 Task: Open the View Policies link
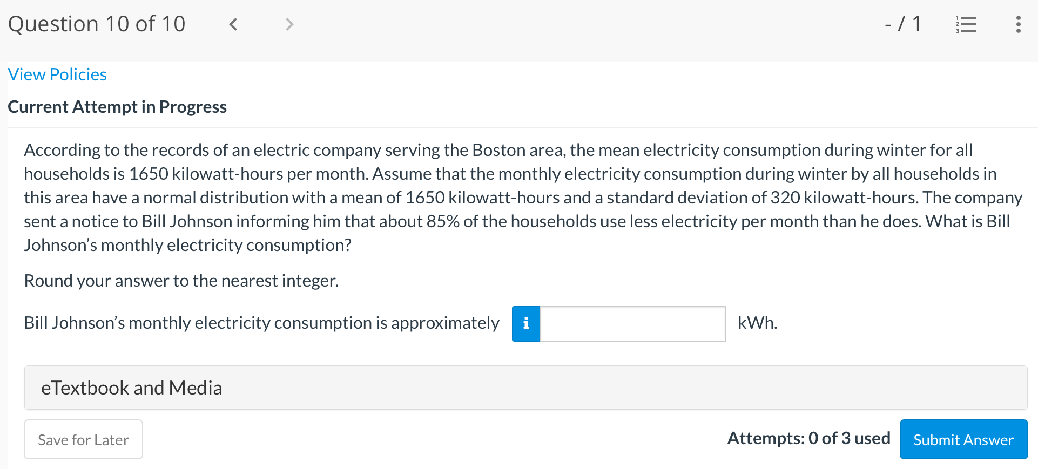point(57,74)
